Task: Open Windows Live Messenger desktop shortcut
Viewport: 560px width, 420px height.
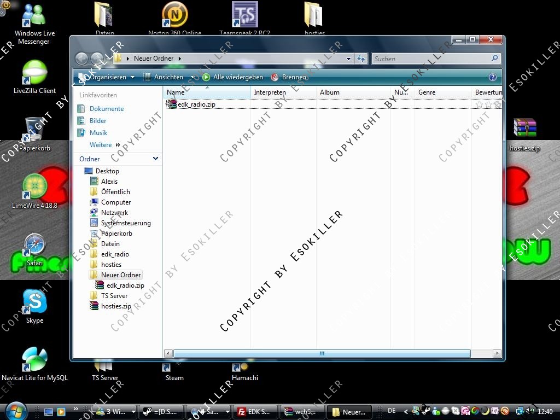Action: click(x=34, y=24)
